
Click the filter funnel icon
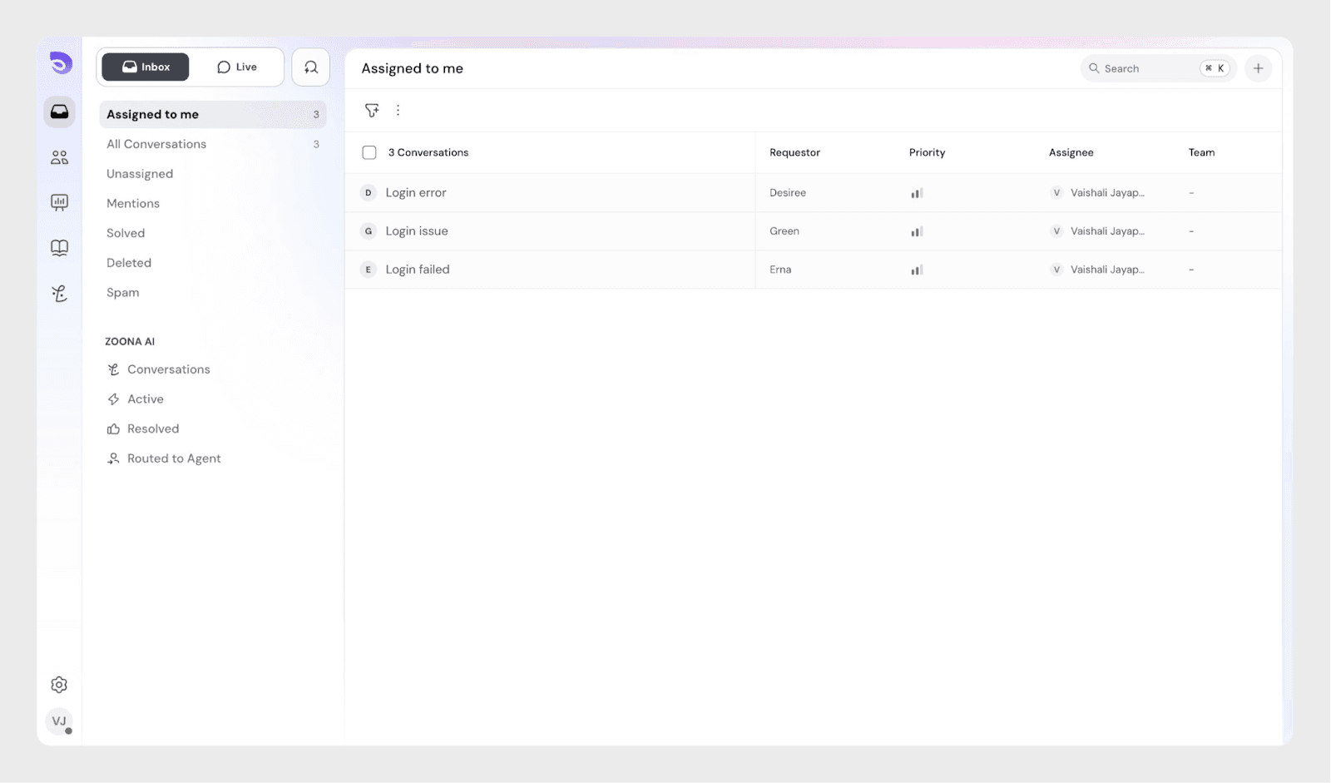[x=372, y=110]
